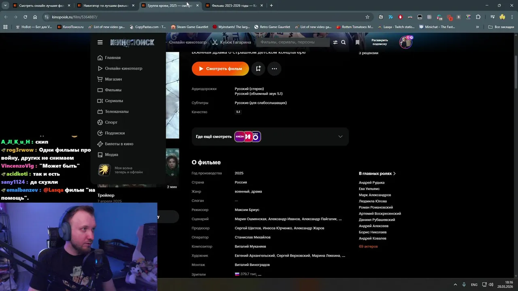Show more bookmarks with double chevron
The width and height of the screenshot is (518, 291).
(478, 27)
